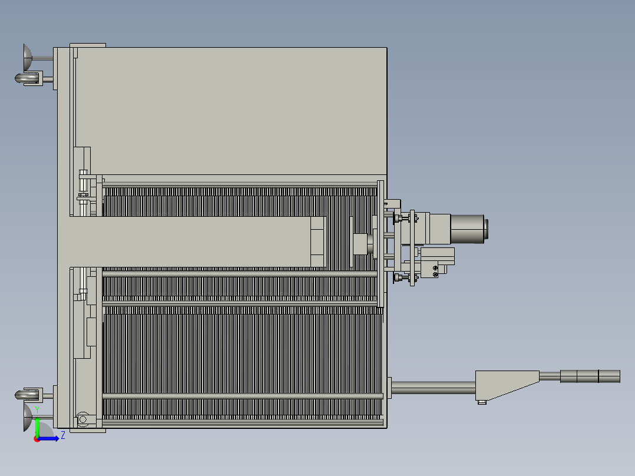Select the upper-left dome-shaped leveling foot

(28, 58)
